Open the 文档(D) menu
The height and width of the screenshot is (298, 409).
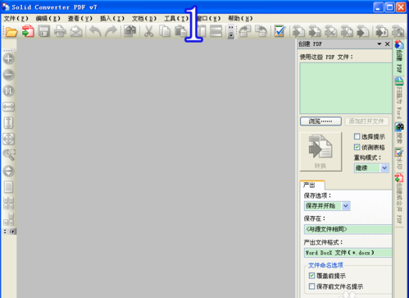click(144, 19)
